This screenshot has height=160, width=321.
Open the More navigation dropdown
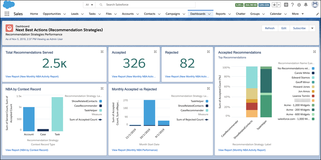(298, 14)
